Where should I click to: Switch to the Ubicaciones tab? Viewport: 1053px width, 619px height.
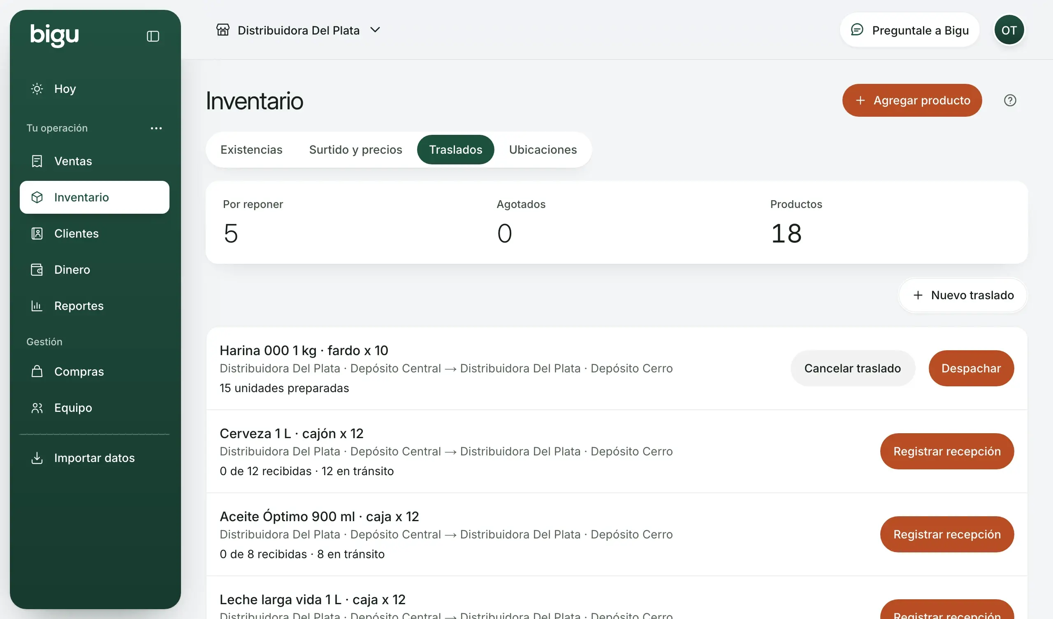(543, 150)
